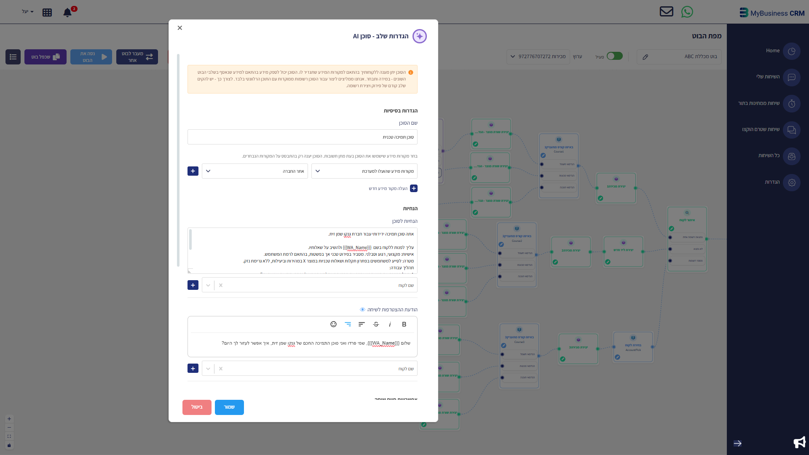Open the company website dropdown
Screen dimensions: 809x455
[x=254, y=171]
